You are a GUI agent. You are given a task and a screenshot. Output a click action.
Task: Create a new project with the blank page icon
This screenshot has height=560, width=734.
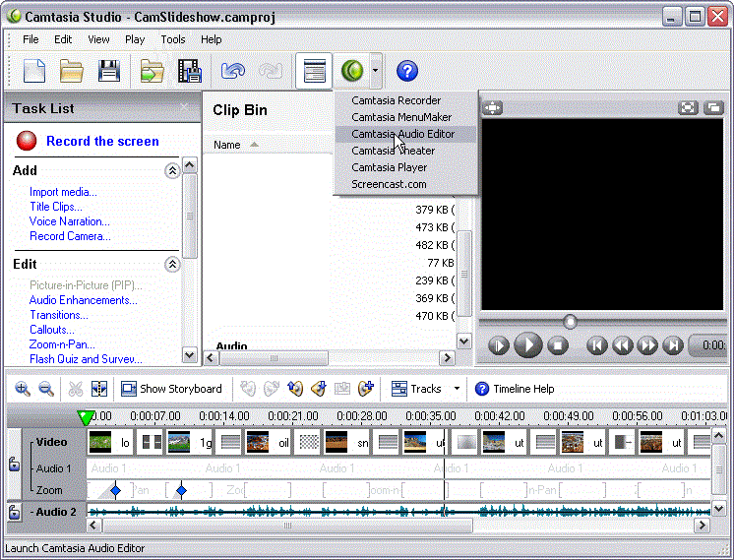(x=34, y=71)
